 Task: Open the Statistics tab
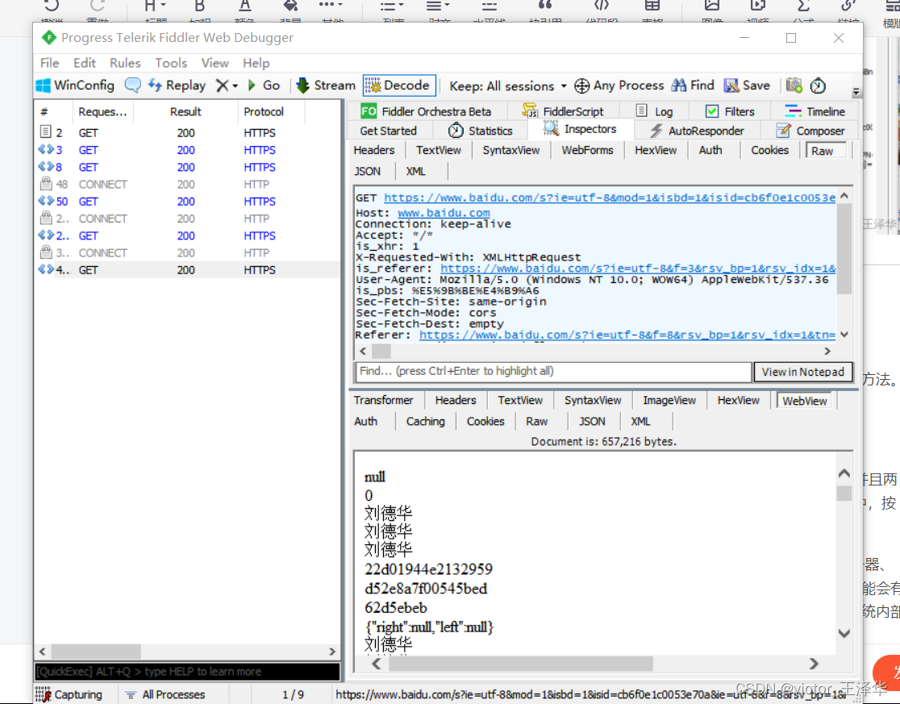(481, 131)
